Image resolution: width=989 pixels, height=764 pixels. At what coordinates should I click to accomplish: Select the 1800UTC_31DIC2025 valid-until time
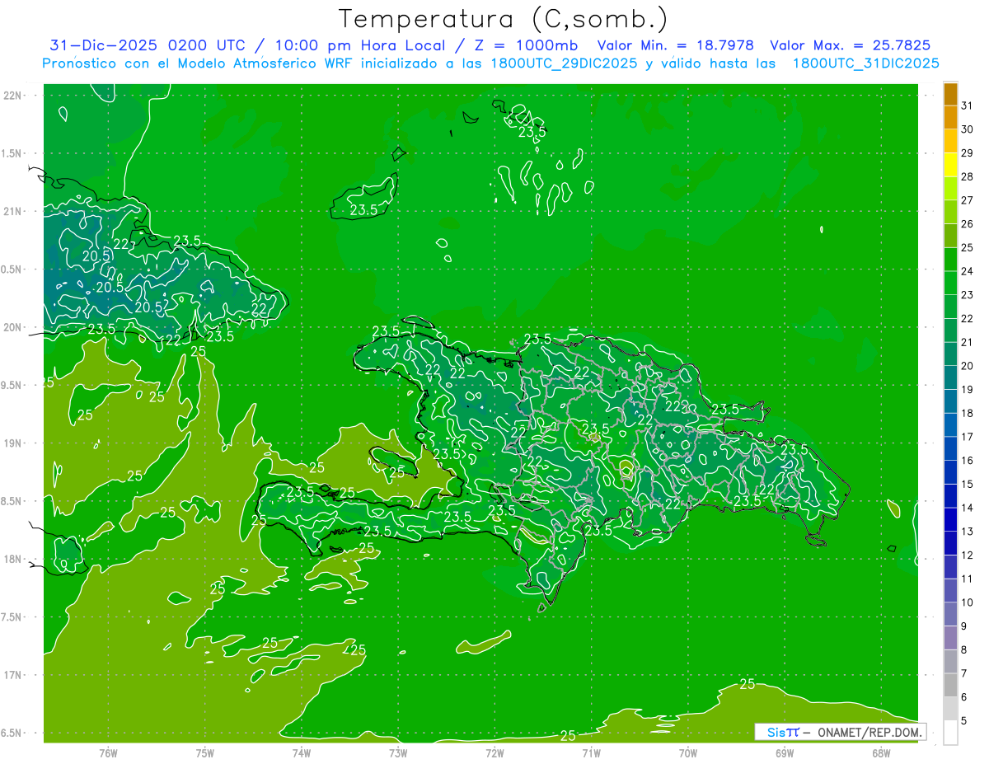coord(866,63)
